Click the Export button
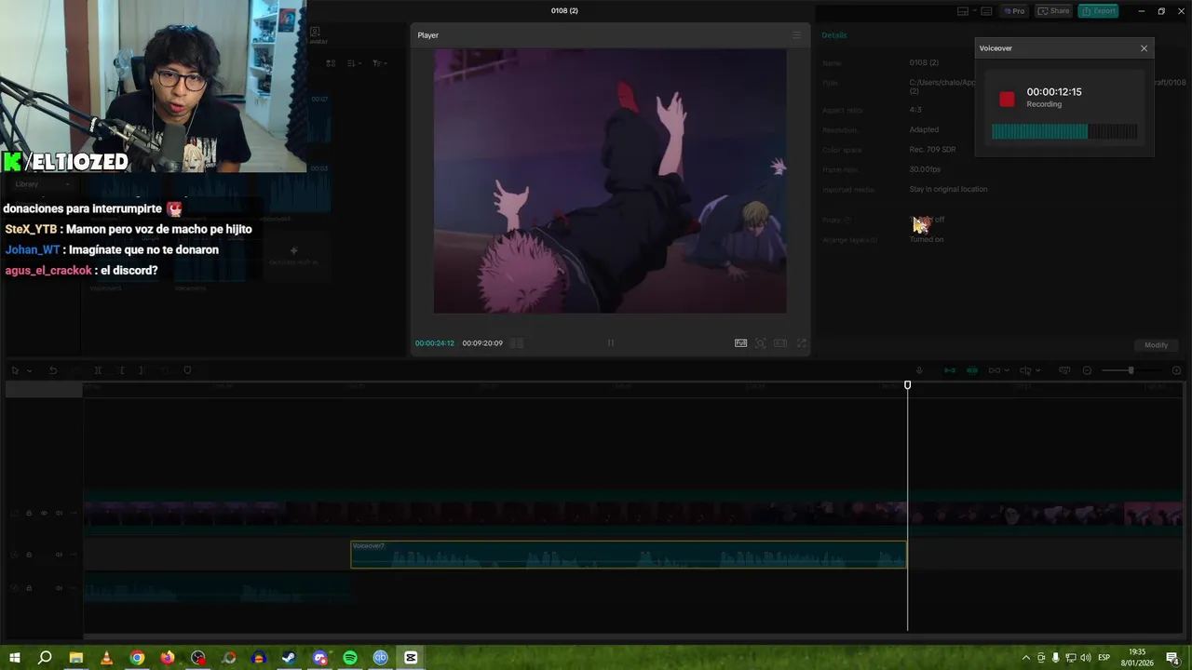This screenshot has height=670, width=1192. (x=1098, y=11)
